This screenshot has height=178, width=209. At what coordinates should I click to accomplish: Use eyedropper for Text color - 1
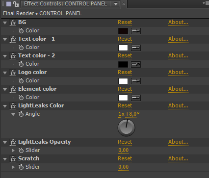[136, 48]
